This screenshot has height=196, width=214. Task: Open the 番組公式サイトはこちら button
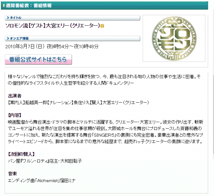click(38, 59)
